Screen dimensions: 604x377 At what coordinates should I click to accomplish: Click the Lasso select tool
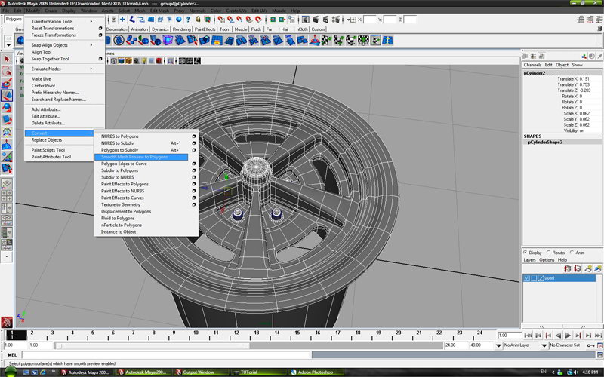point(6,71)
